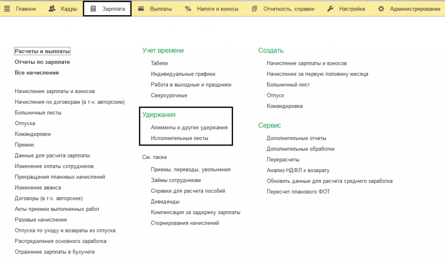
Task: Open Анализ НДФЛ к возврату
Action: [298, 170]
